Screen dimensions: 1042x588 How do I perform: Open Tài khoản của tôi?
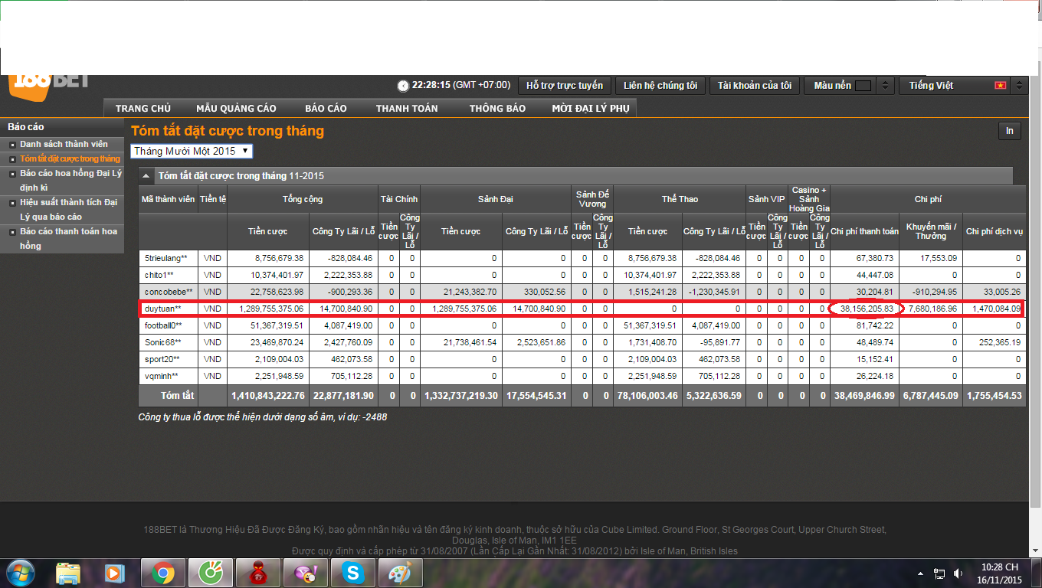pyautogui.click(x=755, y=86)
